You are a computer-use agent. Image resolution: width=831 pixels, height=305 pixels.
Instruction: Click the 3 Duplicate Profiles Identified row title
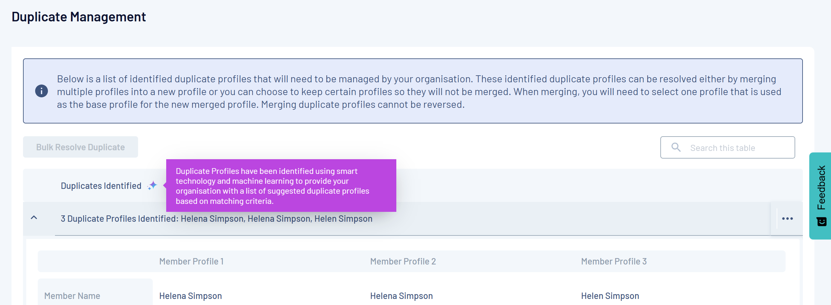pos(216,219)
